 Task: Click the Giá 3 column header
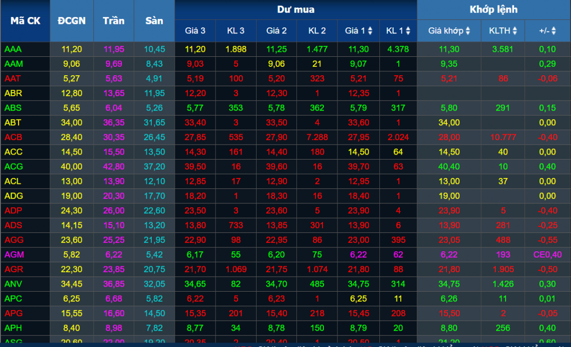195,31
